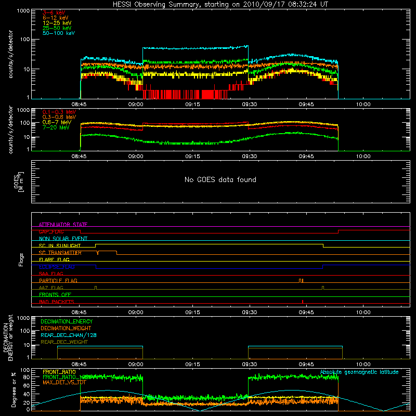Click the SC_IN_SUNLIGHT flag label
This screenshot has height=416, width=416.
coord(60,245)
